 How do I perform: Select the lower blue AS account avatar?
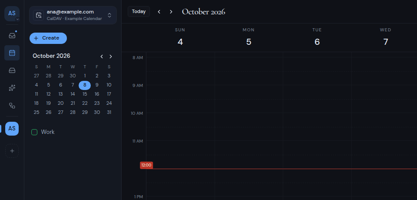[x=12, y=129]
